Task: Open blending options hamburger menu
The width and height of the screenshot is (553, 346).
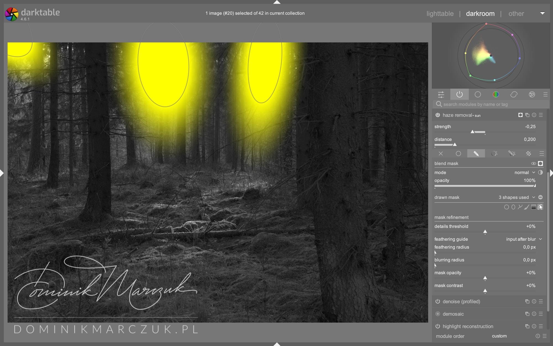Action: point(541,153)
